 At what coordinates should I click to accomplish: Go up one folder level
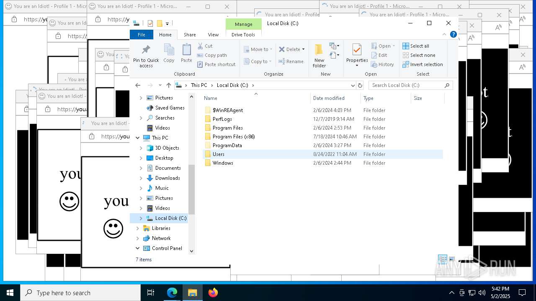[169, 85]
